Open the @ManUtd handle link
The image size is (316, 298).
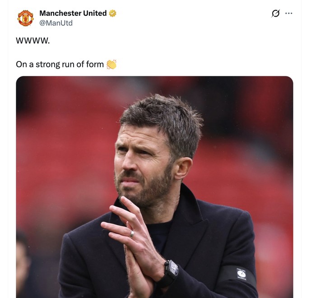tap(56, 23)
